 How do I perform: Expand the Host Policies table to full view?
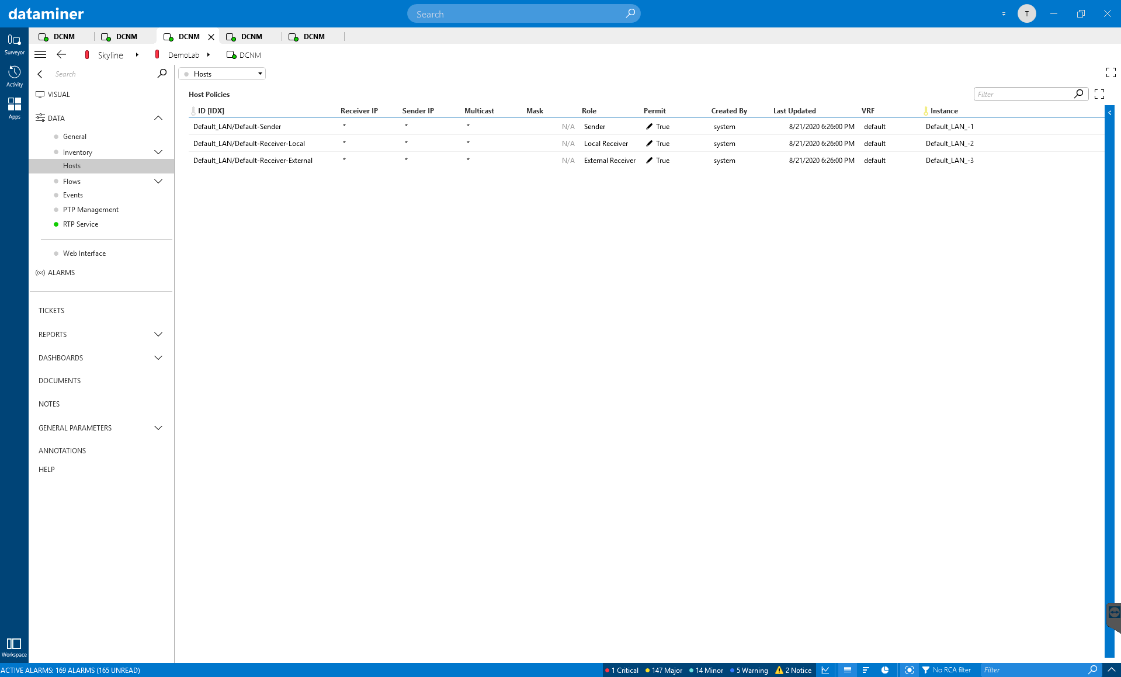pos(1099,94)
